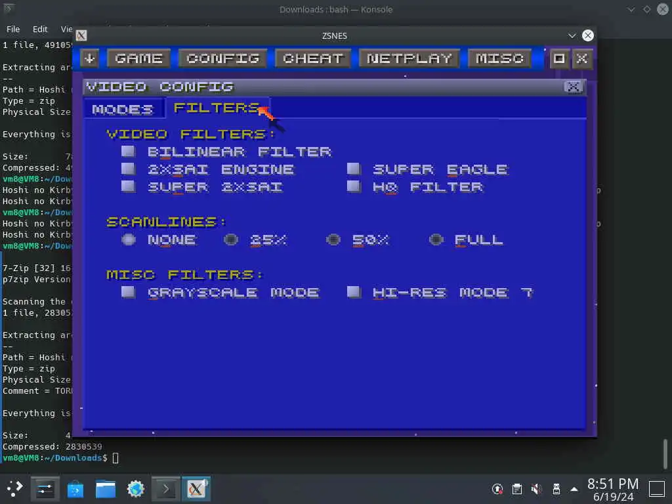This screenshot has width=672, height=504.
Task: Open System Settings from the taskbar
Action: point(45,488)
